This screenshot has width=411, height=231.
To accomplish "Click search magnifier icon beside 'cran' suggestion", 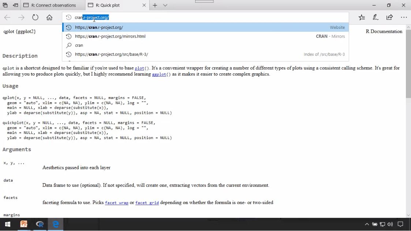I will pos(69,45).
